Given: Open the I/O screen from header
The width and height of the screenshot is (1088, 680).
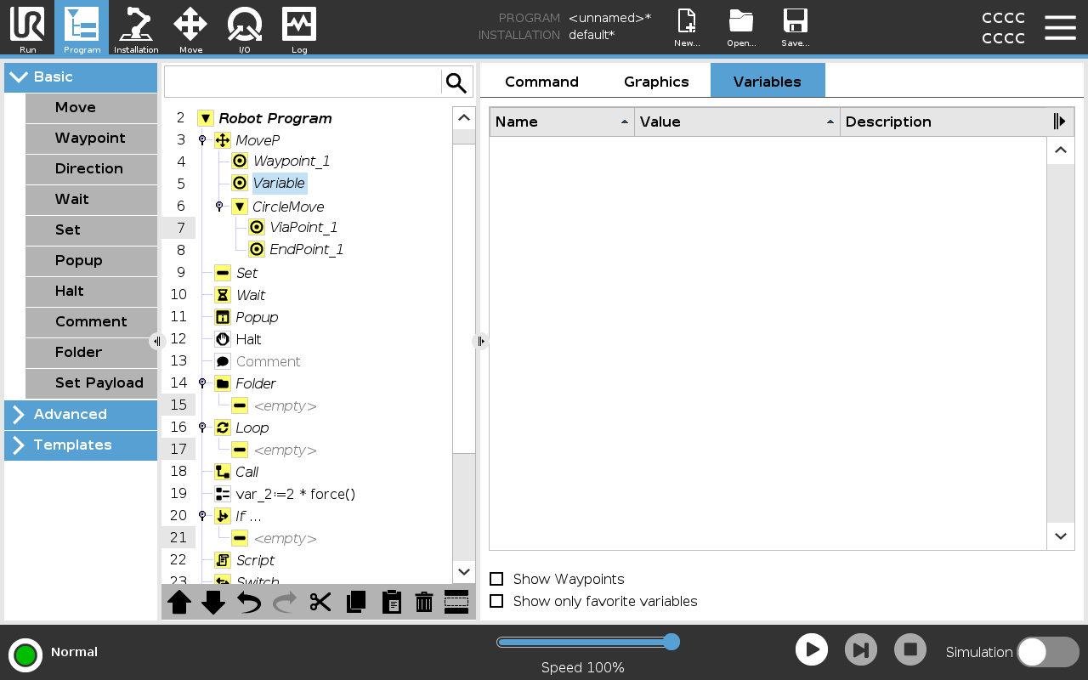Looking at the screenshot, I should [245, 29].
